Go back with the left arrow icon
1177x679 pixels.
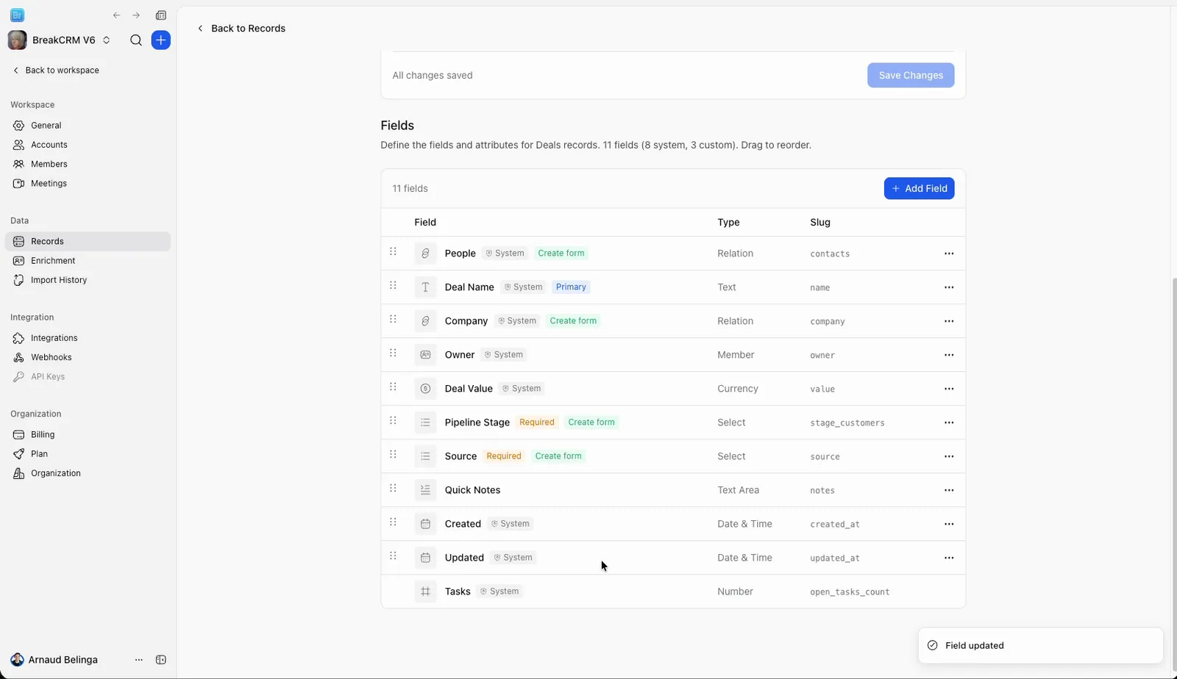point(116,15)
